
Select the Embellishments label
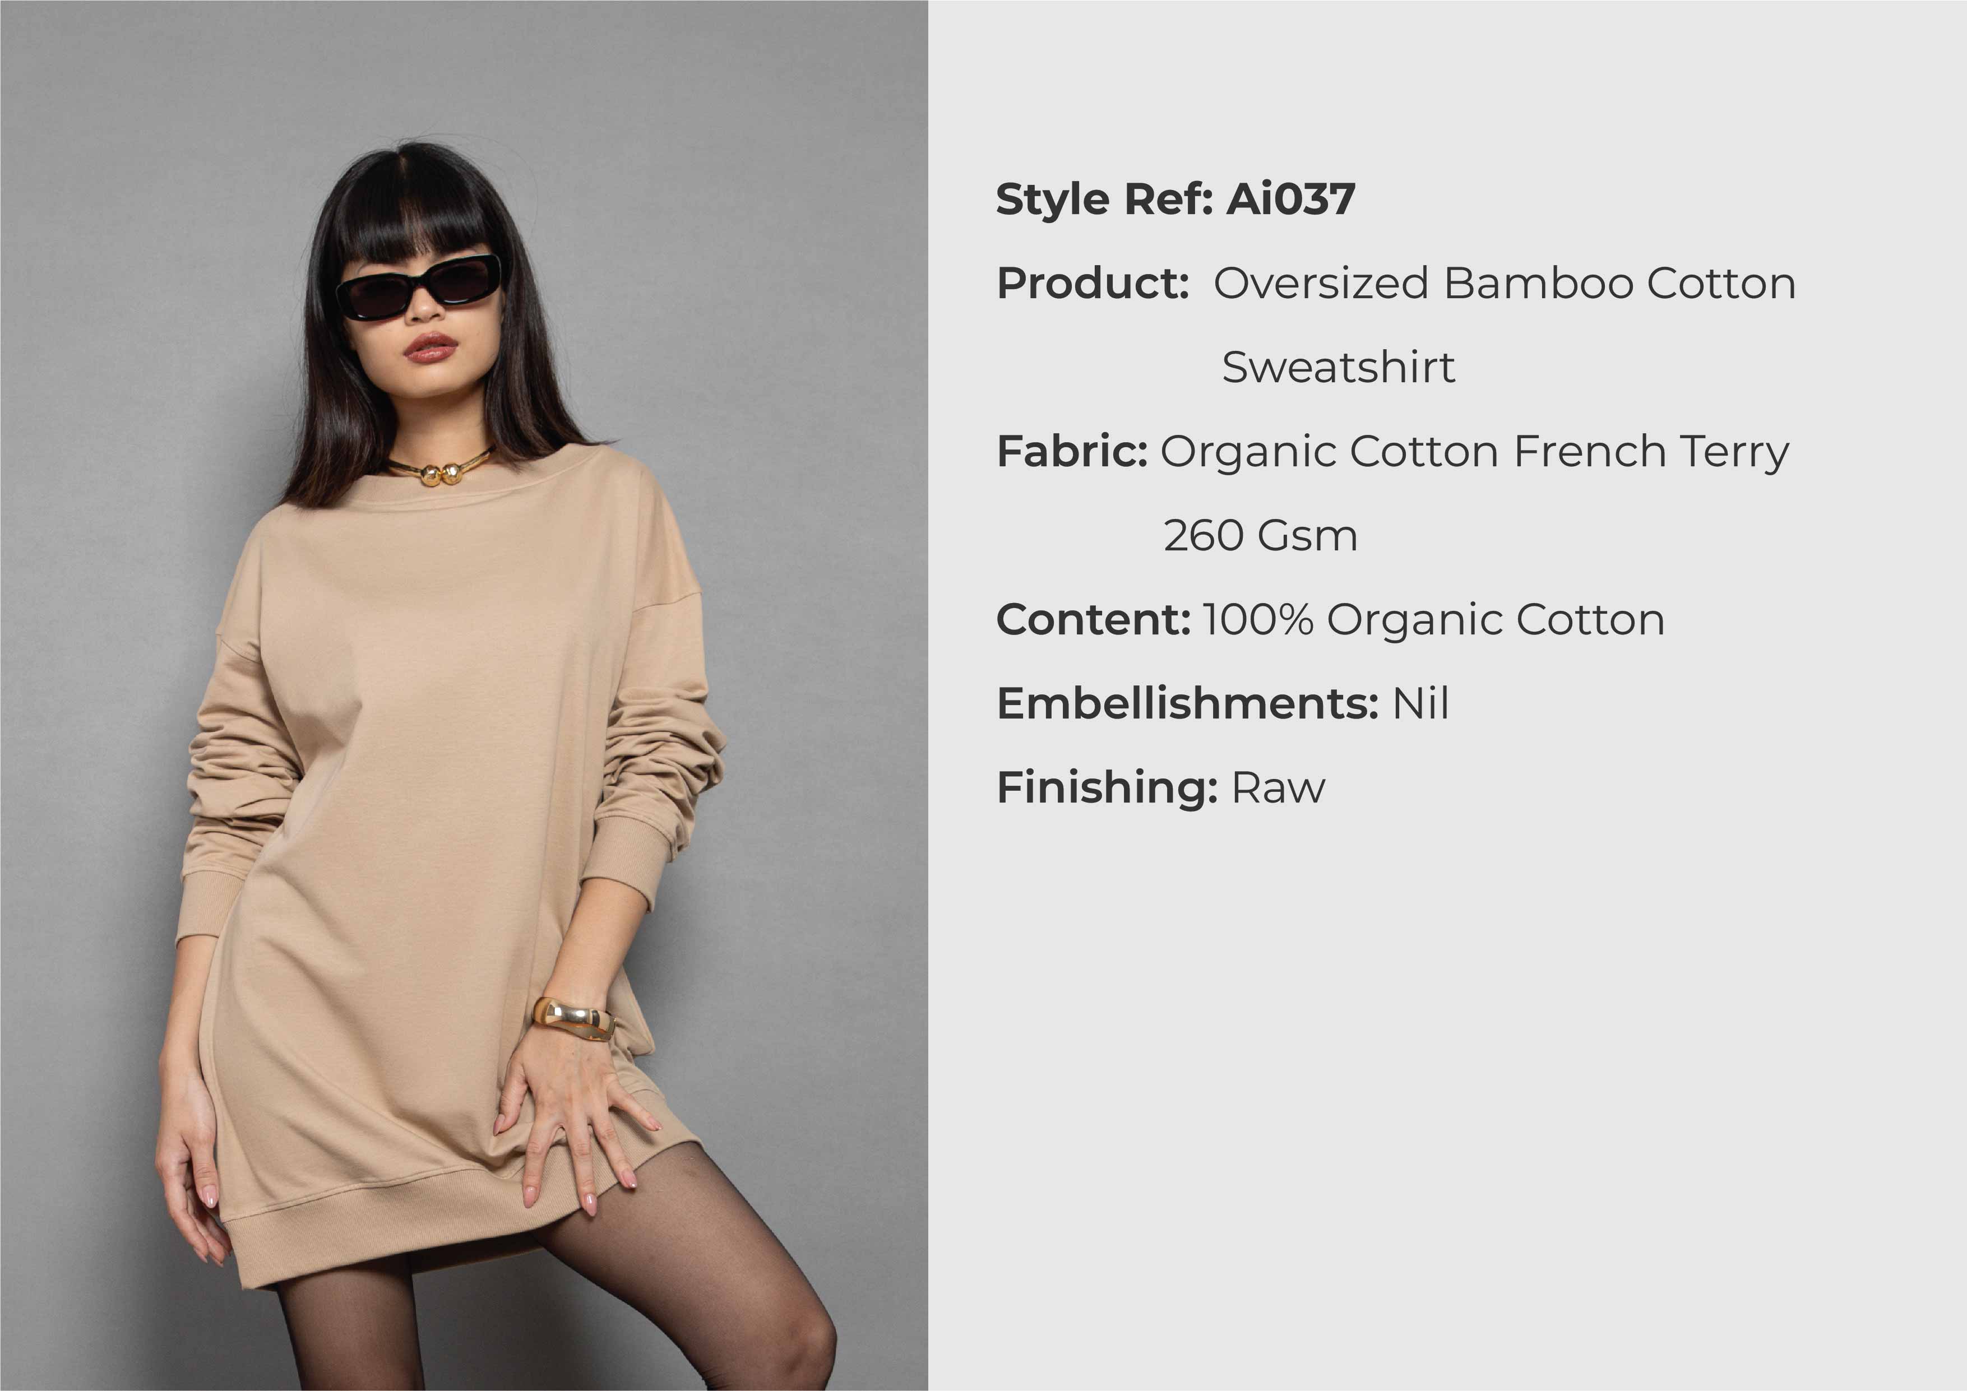[x=1187, y=703]
